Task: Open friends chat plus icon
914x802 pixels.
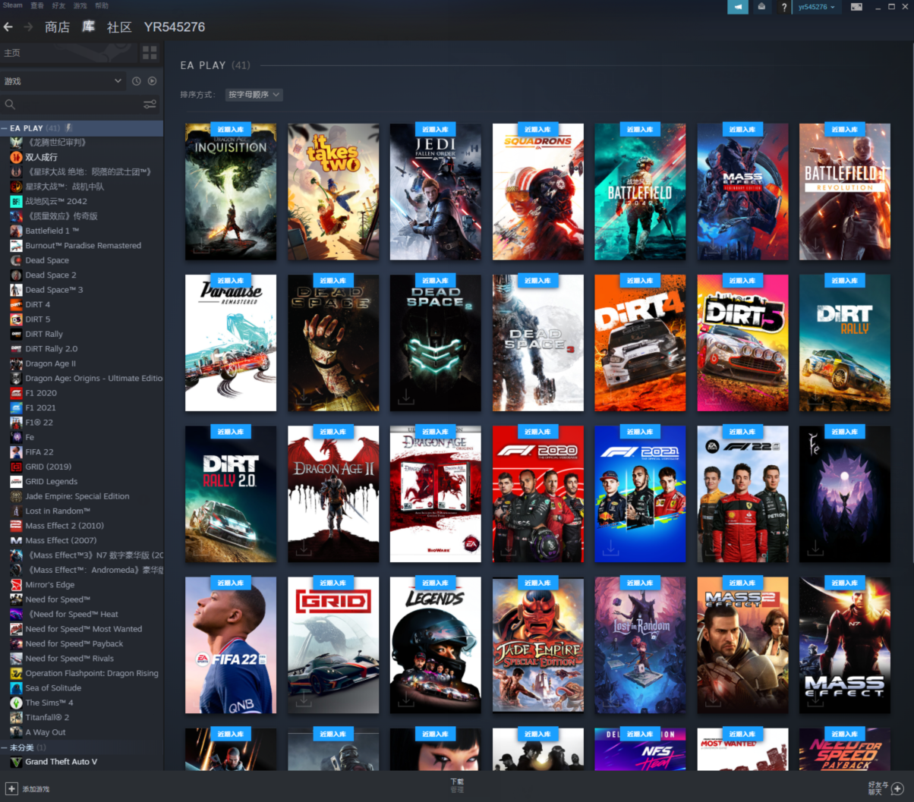Action: point(898,788)
